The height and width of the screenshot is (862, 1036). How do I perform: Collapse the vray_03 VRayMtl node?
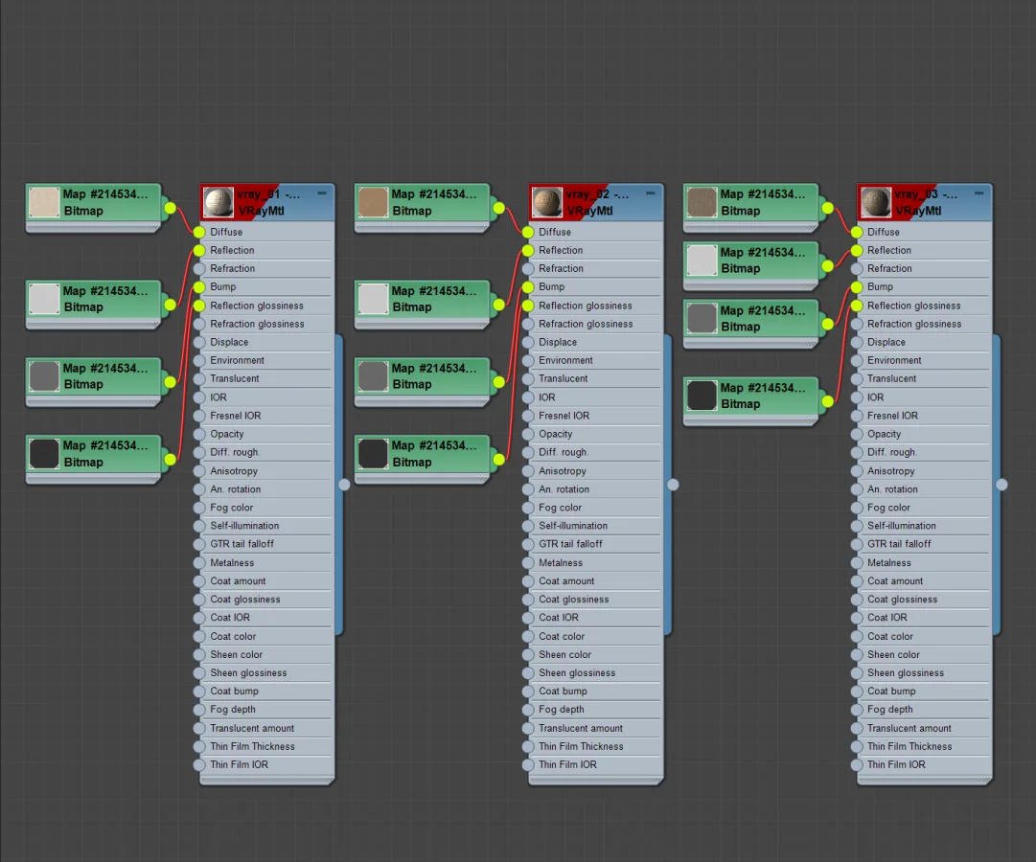[978, 193]
